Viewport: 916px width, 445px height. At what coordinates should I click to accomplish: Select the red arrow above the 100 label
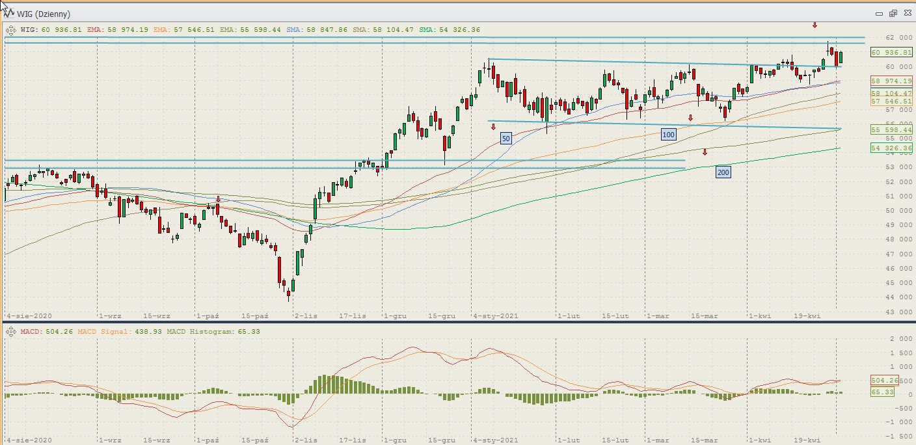[691, 118]
